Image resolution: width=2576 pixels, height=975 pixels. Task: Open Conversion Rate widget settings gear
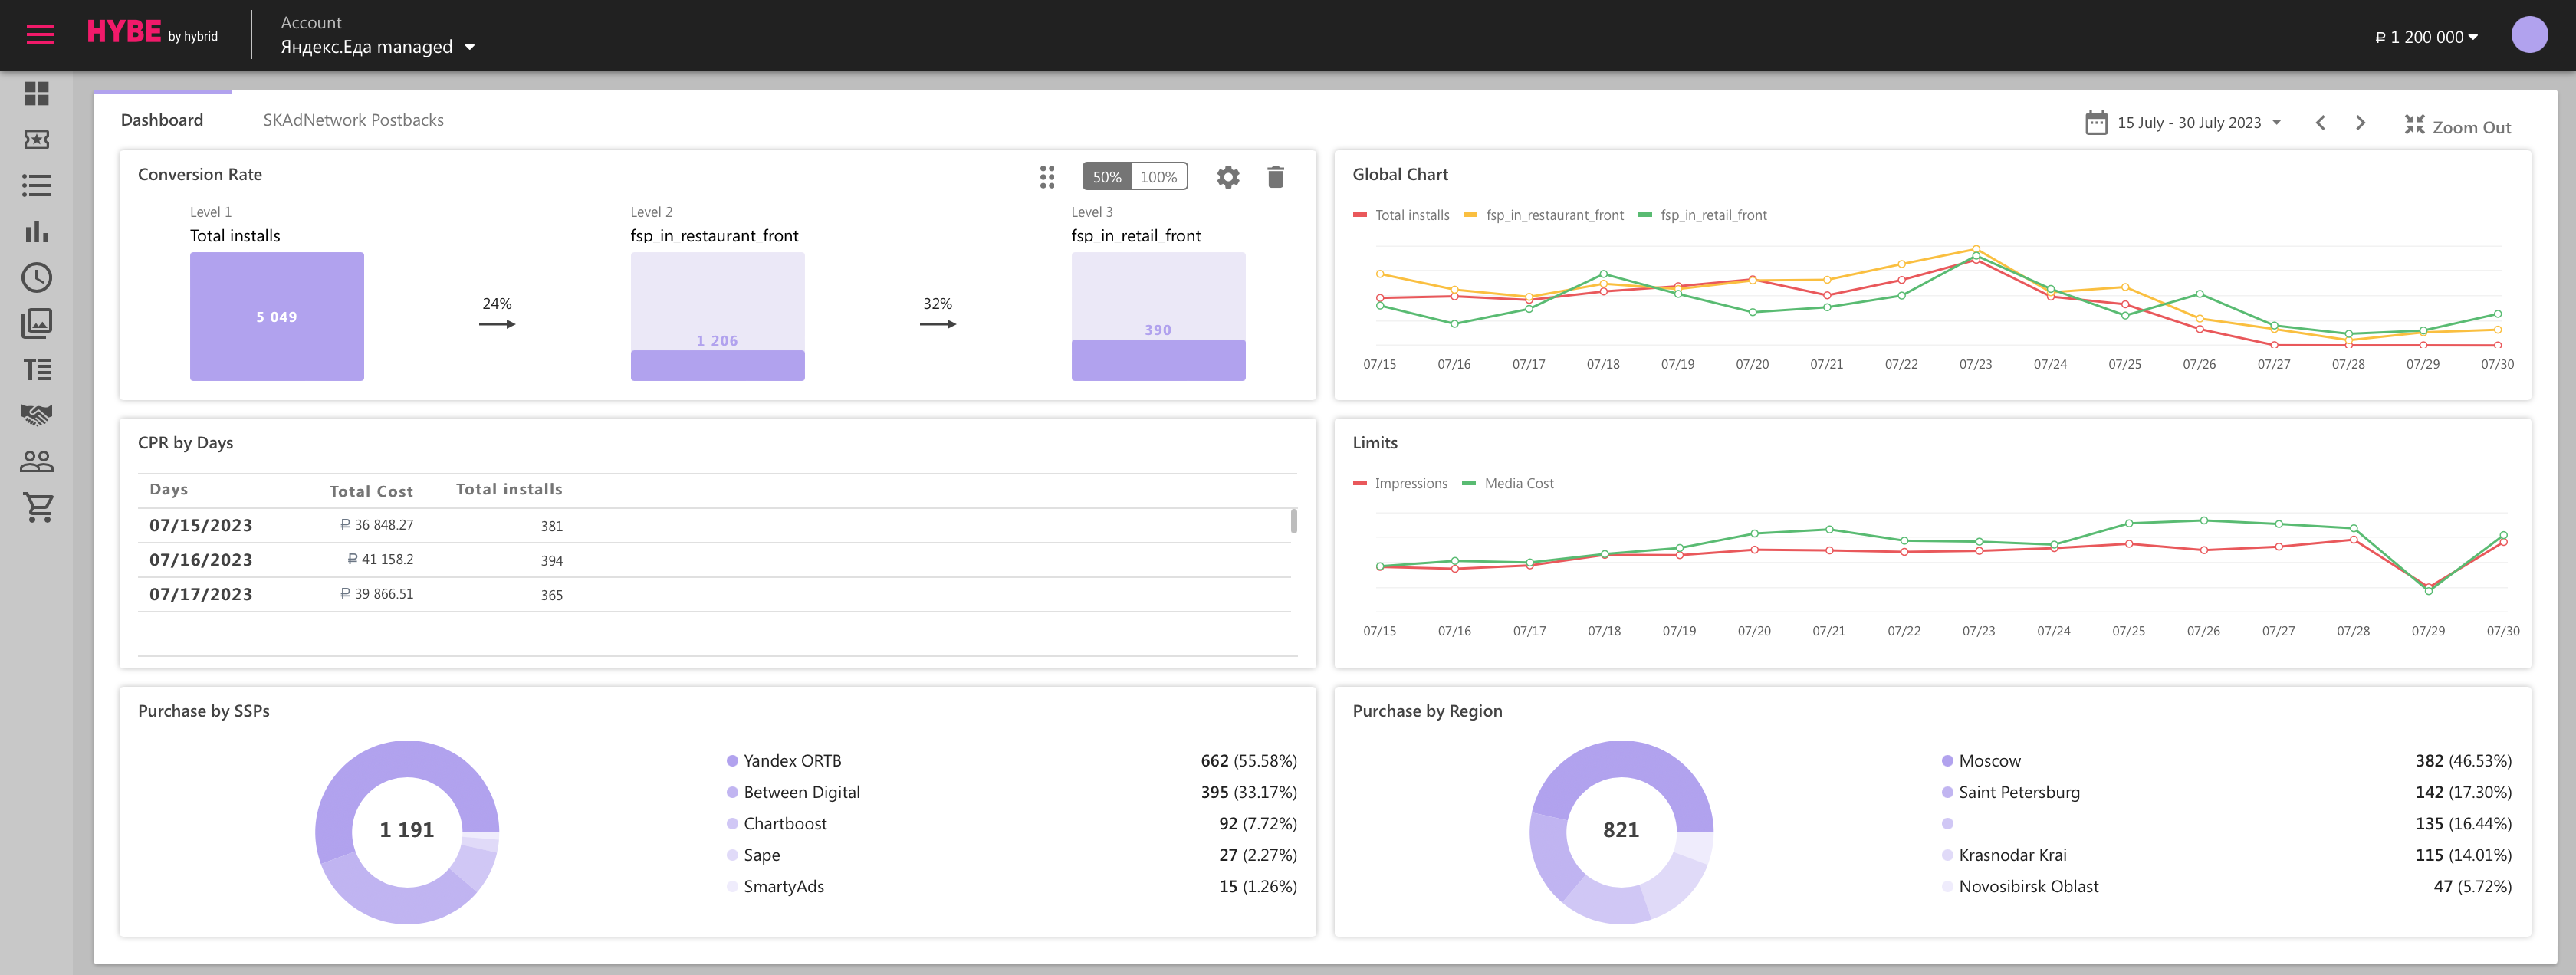pos(1228,177)
